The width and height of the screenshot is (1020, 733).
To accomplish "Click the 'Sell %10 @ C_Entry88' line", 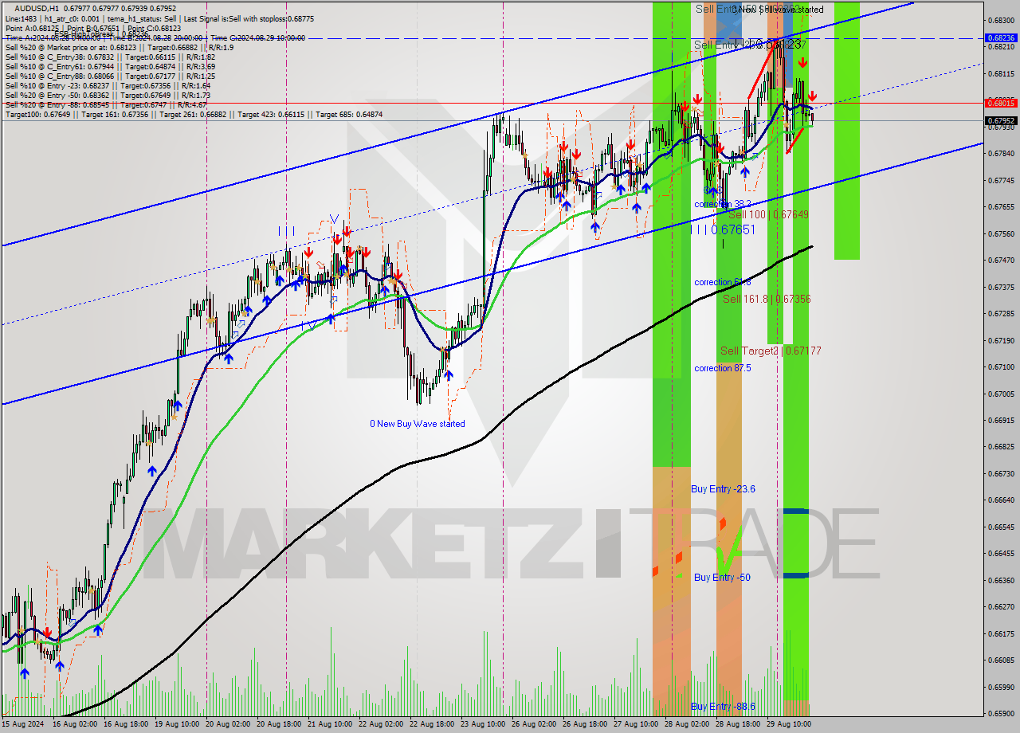I will [110, 76].
